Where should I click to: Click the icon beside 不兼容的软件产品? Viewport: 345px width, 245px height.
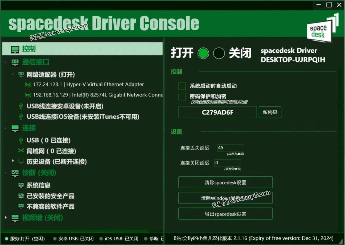(x=21, y=206)
